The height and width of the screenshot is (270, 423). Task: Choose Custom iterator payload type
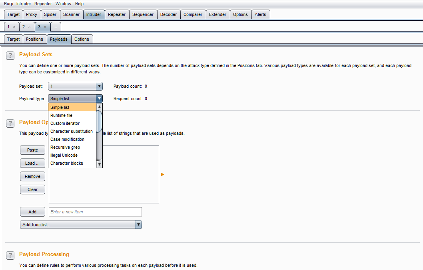pyautogui.click(x=72, y=123)
